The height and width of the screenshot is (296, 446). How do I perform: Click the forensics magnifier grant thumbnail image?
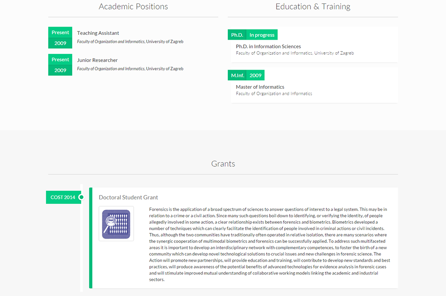point(116,224)
